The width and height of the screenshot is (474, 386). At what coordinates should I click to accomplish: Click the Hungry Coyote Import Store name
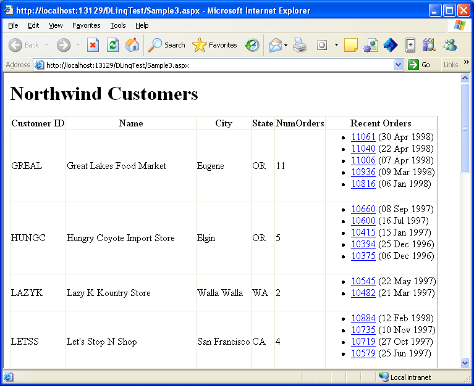121,238
